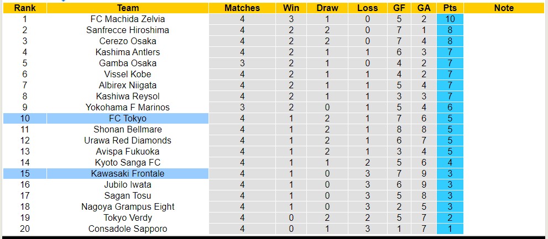This screenshot has height=239, width=548.
Task: Open Consadole Sapporo in the table
Action: coord(128,229)
